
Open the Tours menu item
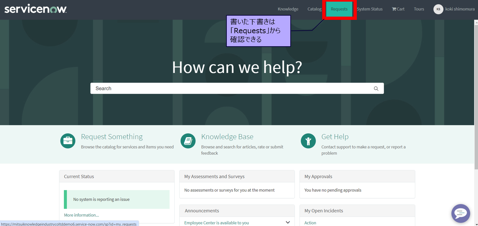419,9
